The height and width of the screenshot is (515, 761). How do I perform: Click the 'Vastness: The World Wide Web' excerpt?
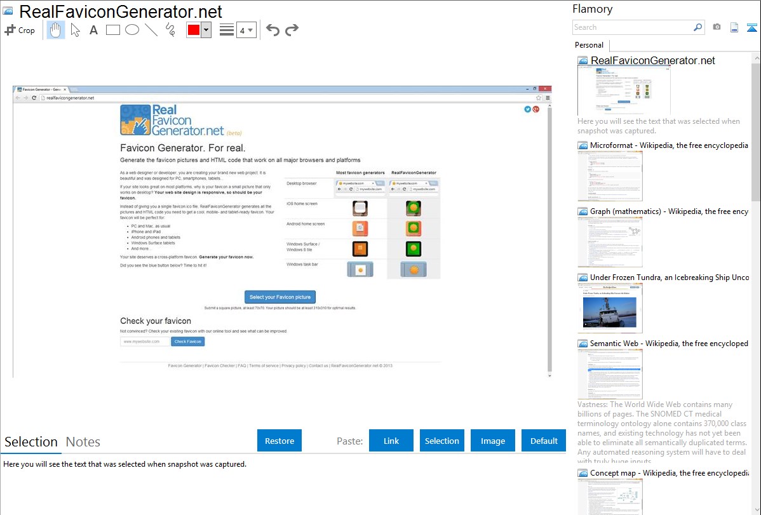(x=662, y=433)
